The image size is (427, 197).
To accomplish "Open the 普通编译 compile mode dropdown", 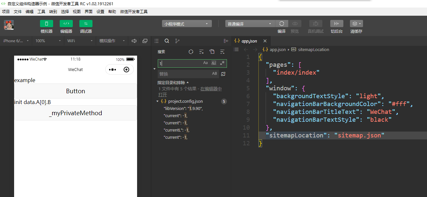I will point(250,24).
